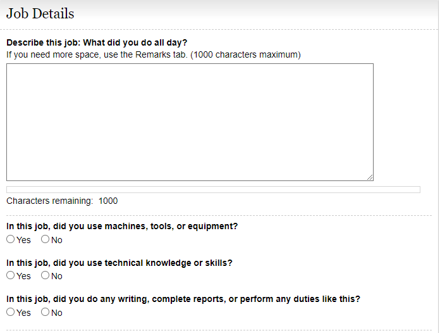Image resolution: width=440 pixels, height=333 pixels.
Task: Select No for technical knowledge or skills
Action: (x=45, y=275)
